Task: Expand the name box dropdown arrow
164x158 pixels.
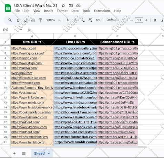Action: click(x=21, y=30)
